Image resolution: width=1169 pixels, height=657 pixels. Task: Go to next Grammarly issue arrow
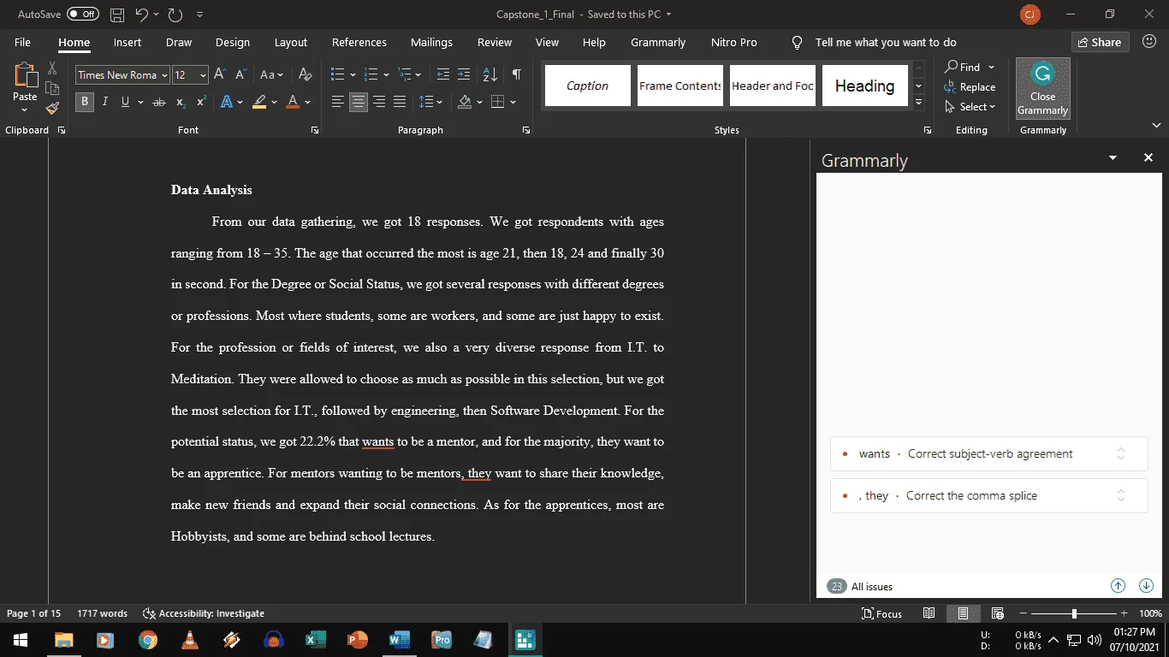(x=1147, y=586)
